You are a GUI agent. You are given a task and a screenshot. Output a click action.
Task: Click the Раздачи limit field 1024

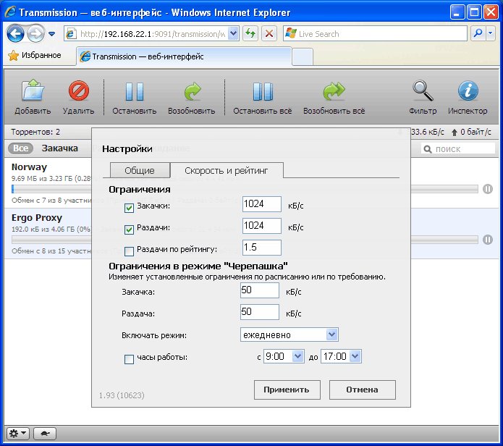(x=262, y=226)
